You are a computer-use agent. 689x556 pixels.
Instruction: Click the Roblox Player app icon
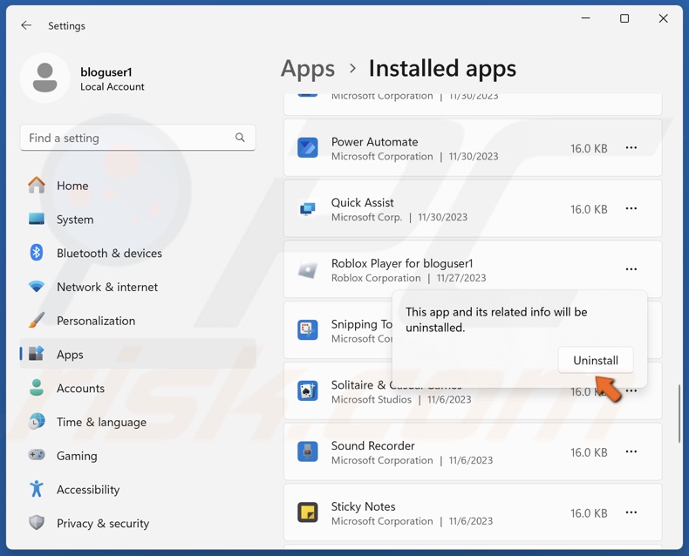click(308, 269)
